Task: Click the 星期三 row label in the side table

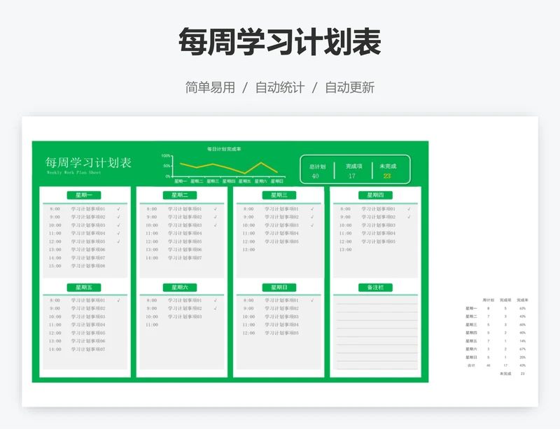Action: 471,325
